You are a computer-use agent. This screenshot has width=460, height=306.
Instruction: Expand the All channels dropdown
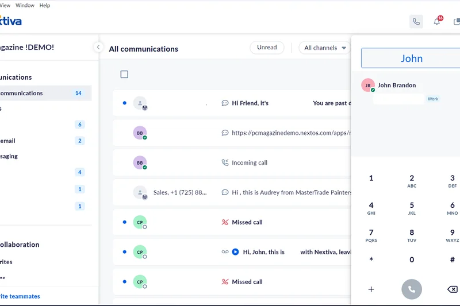click(x=325, y=48)
